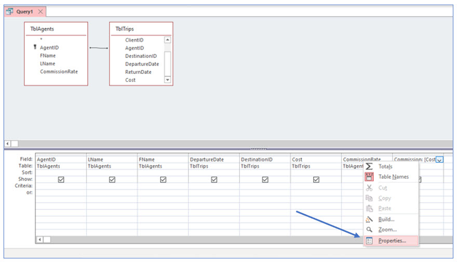Click the TblAgents table title bar

coord(56,29)
